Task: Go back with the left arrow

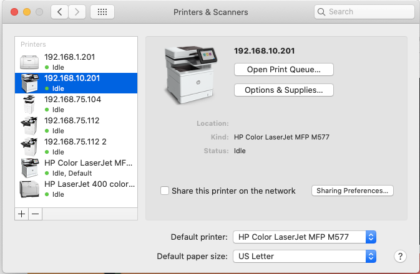Action: pyautogui.click(x=59, y=12)
